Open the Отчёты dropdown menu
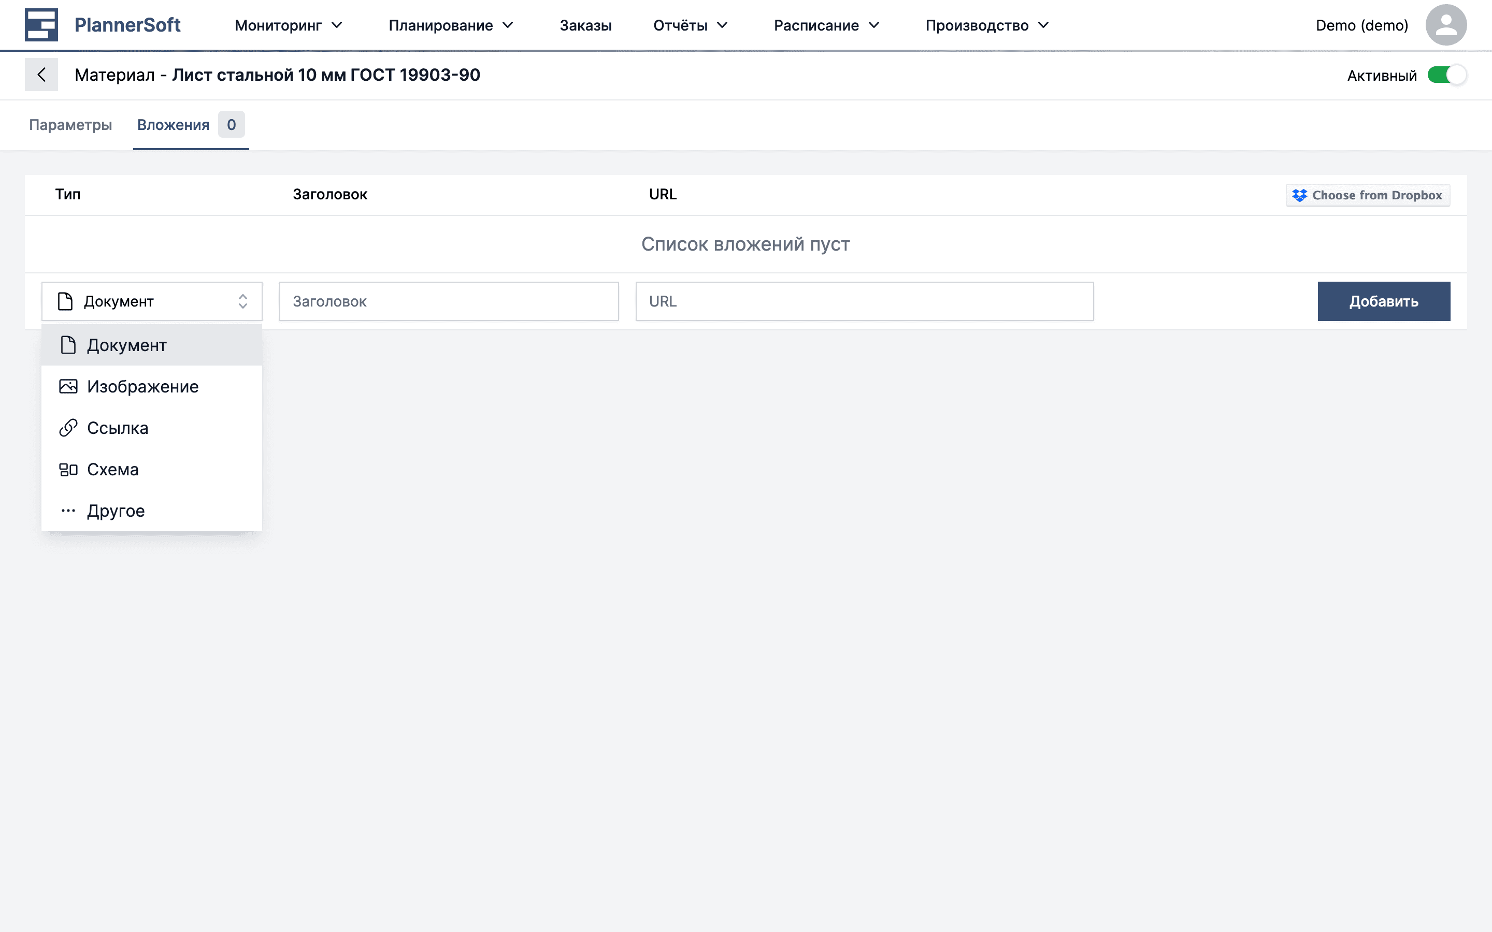Screen dimensions: 1492x932 click(x=690, y=25)
